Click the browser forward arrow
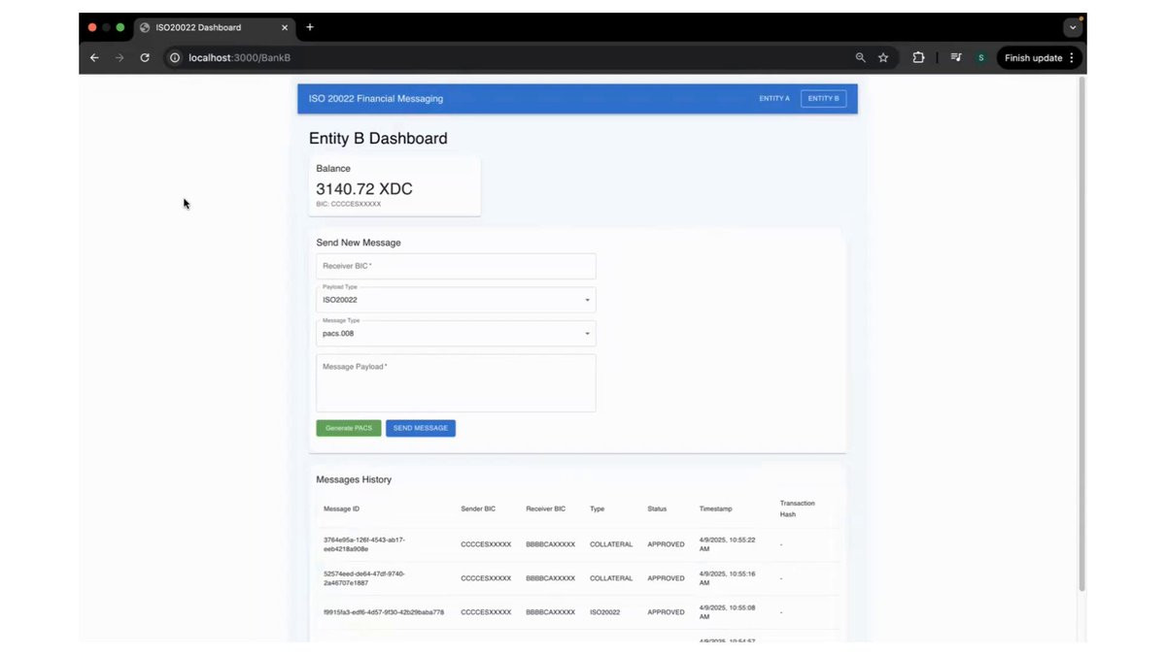This screenshot has height=655, width=1166. click(x=120, y=58)
